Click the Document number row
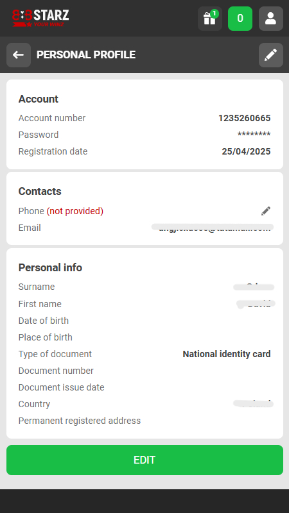The height and width of the screenshot is (513, 289). pyautogui.click(x=144, y=371)
